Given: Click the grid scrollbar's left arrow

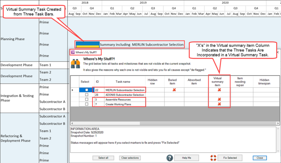Looking at the screenshot, I should coord(72,123).
